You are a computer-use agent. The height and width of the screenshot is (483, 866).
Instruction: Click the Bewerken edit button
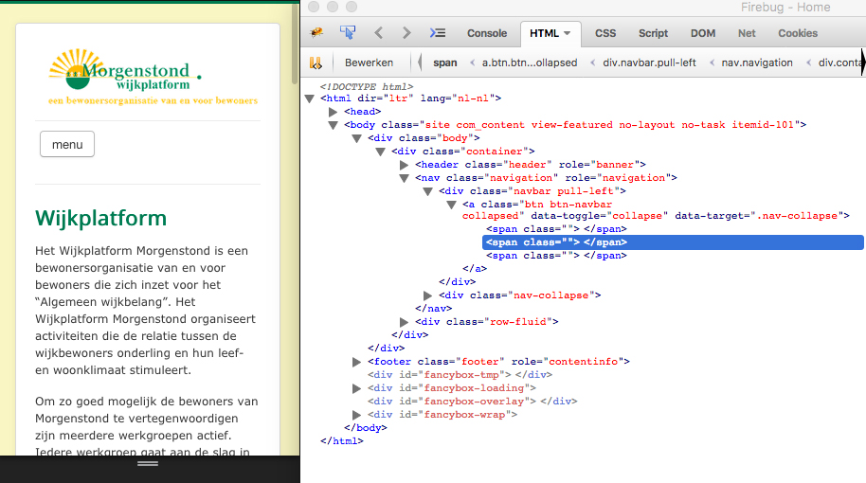click(x=369, y=63)
